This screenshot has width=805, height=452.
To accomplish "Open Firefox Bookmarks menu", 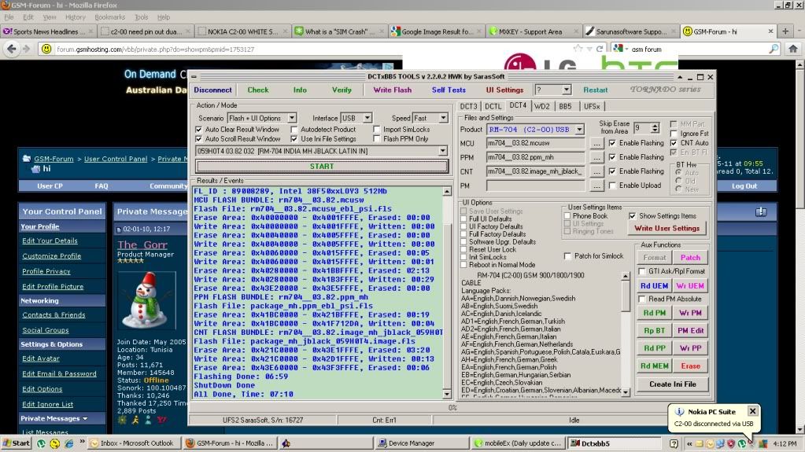I will 109,17.
